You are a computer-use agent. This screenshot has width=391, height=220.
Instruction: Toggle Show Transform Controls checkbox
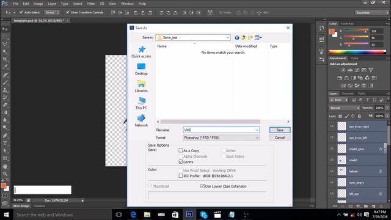(68, 12)
